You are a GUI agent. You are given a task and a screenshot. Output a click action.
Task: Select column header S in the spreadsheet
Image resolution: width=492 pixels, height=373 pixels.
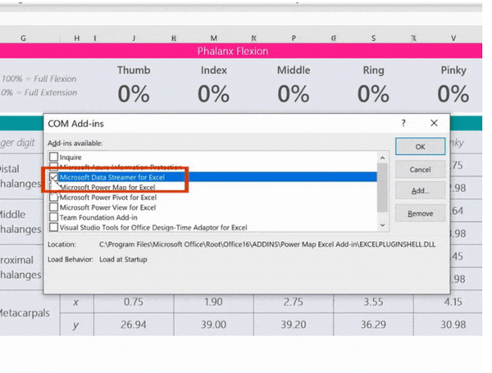[373, 38]
